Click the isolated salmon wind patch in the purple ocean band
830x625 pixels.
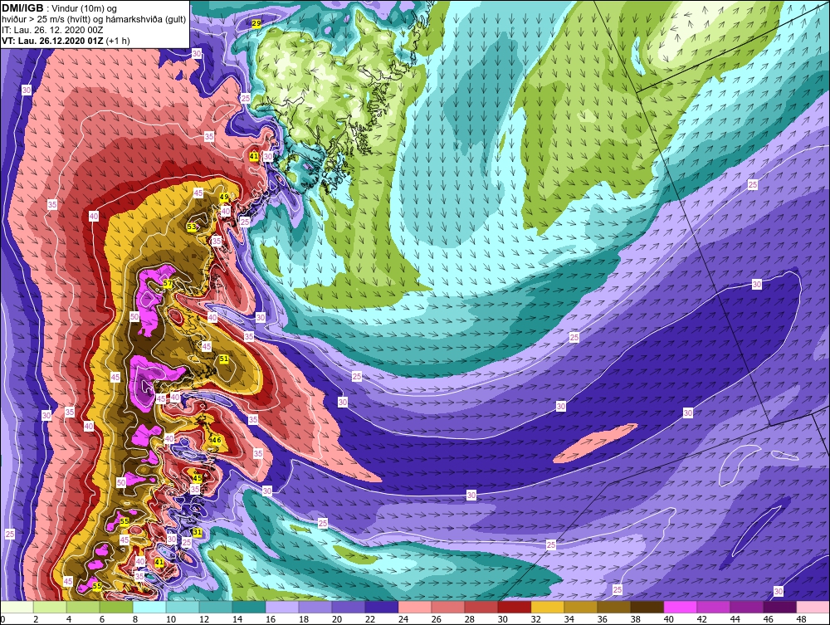pos(595,443)
